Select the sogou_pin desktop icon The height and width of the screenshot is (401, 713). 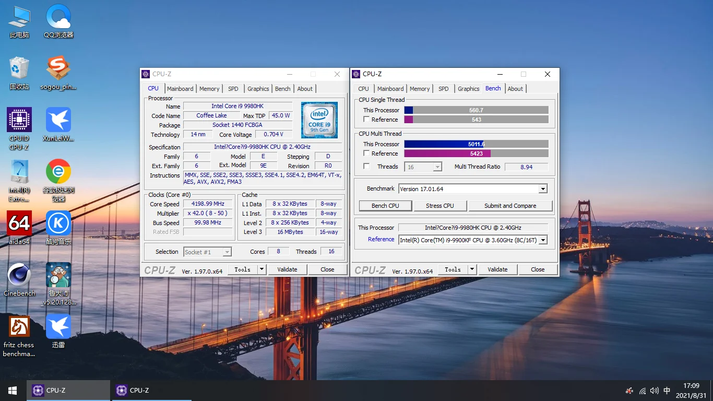coord(58,74)
